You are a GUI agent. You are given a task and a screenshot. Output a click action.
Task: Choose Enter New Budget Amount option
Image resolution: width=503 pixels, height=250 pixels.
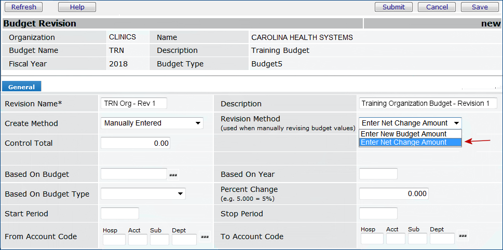pos(403,134)
